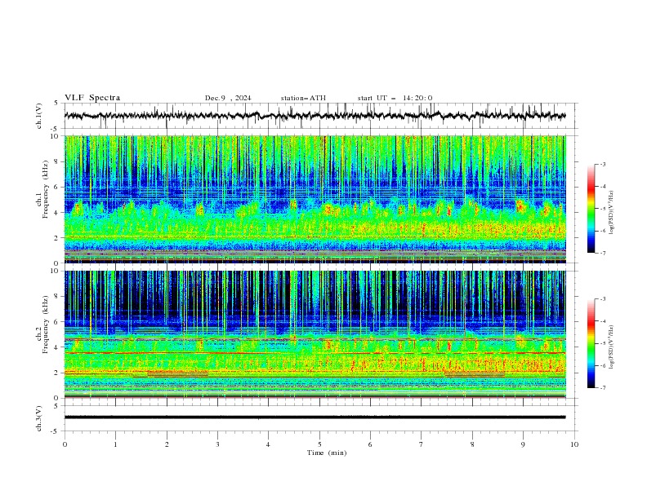This screenshot has width=647, height=499.
Task: Click the lower PSD color scale bar
Action: [591, 343]
